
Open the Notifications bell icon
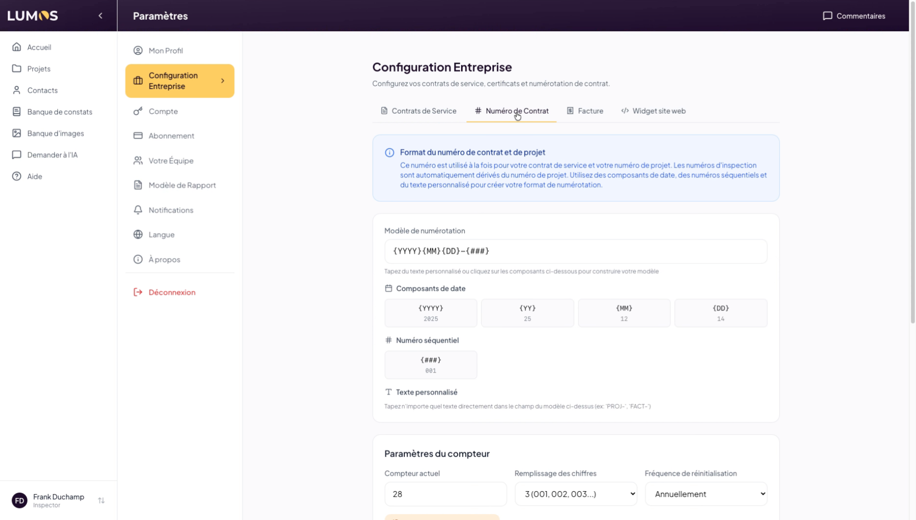pos(137,210)
